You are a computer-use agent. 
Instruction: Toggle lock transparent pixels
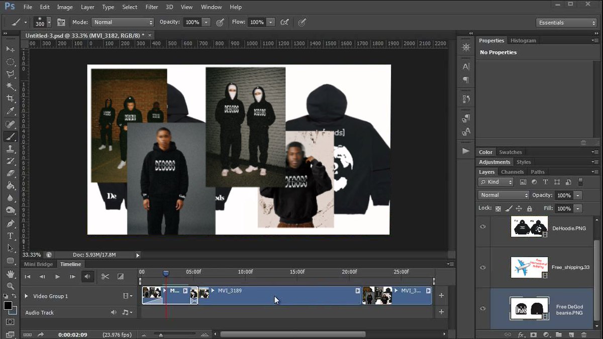pyautogui.click(x=498, y=208)
